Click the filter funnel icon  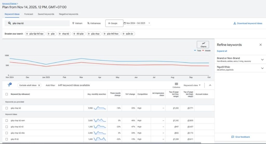(9, 85)
